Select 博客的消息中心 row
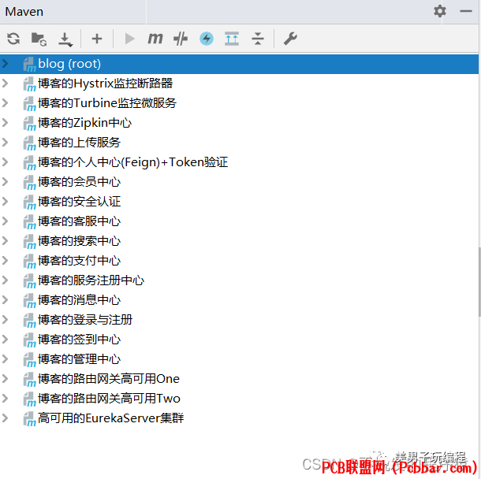This screenshot has width=481, height=479. tap(239, 299)
